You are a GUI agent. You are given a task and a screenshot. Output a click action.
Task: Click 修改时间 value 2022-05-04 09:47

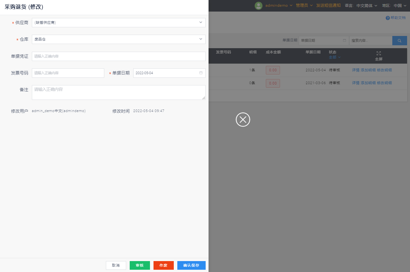149,111
